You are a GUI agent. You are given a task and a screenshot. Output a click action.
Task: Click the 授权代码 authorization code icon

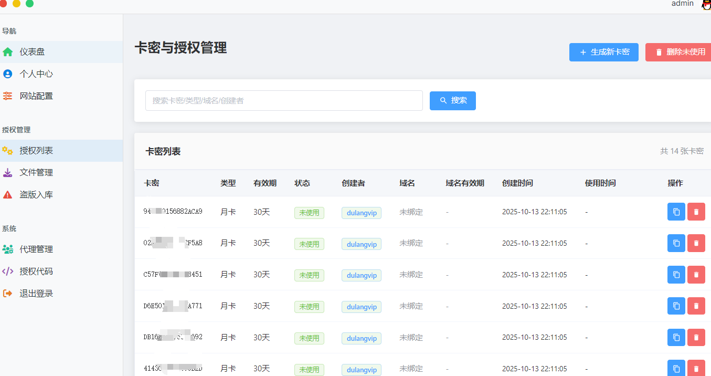tap(7, 271)
